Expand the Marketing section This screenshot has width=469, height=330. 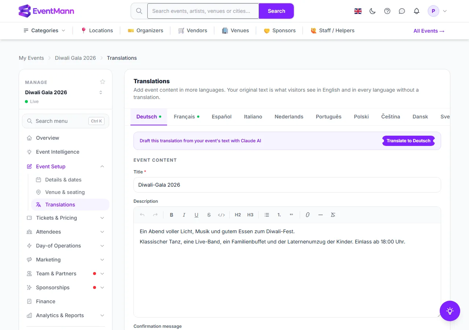[x=66, y=260]
